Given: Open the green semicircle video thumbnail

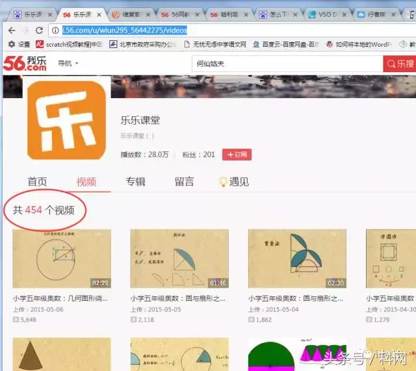Looking at the screenshot, I should click(x=297, y=354).
